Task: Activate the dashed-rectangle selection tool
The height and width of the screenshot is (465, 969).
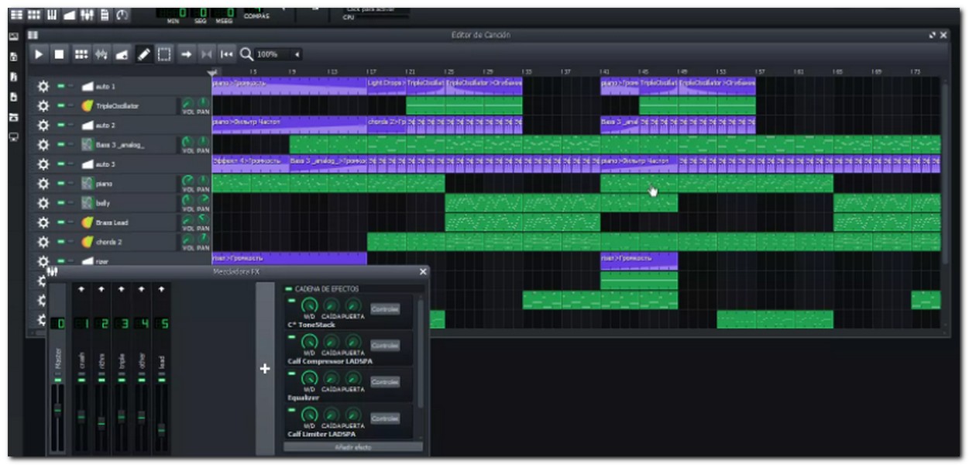Action: (164, 54)
